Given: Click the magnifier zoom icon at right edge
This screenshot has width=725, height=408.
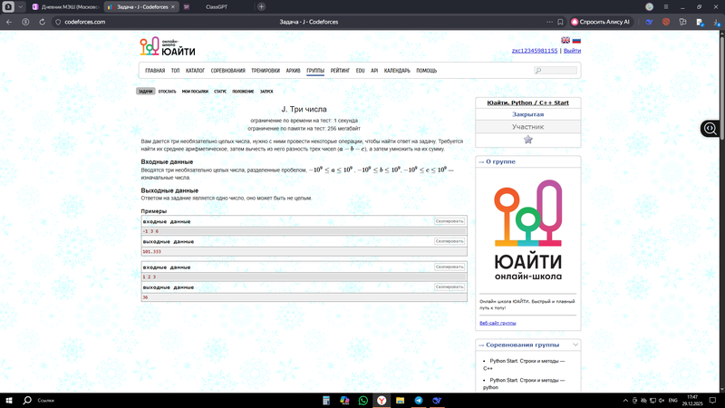Looking at the screenshot, I should [x=710, y=129].
